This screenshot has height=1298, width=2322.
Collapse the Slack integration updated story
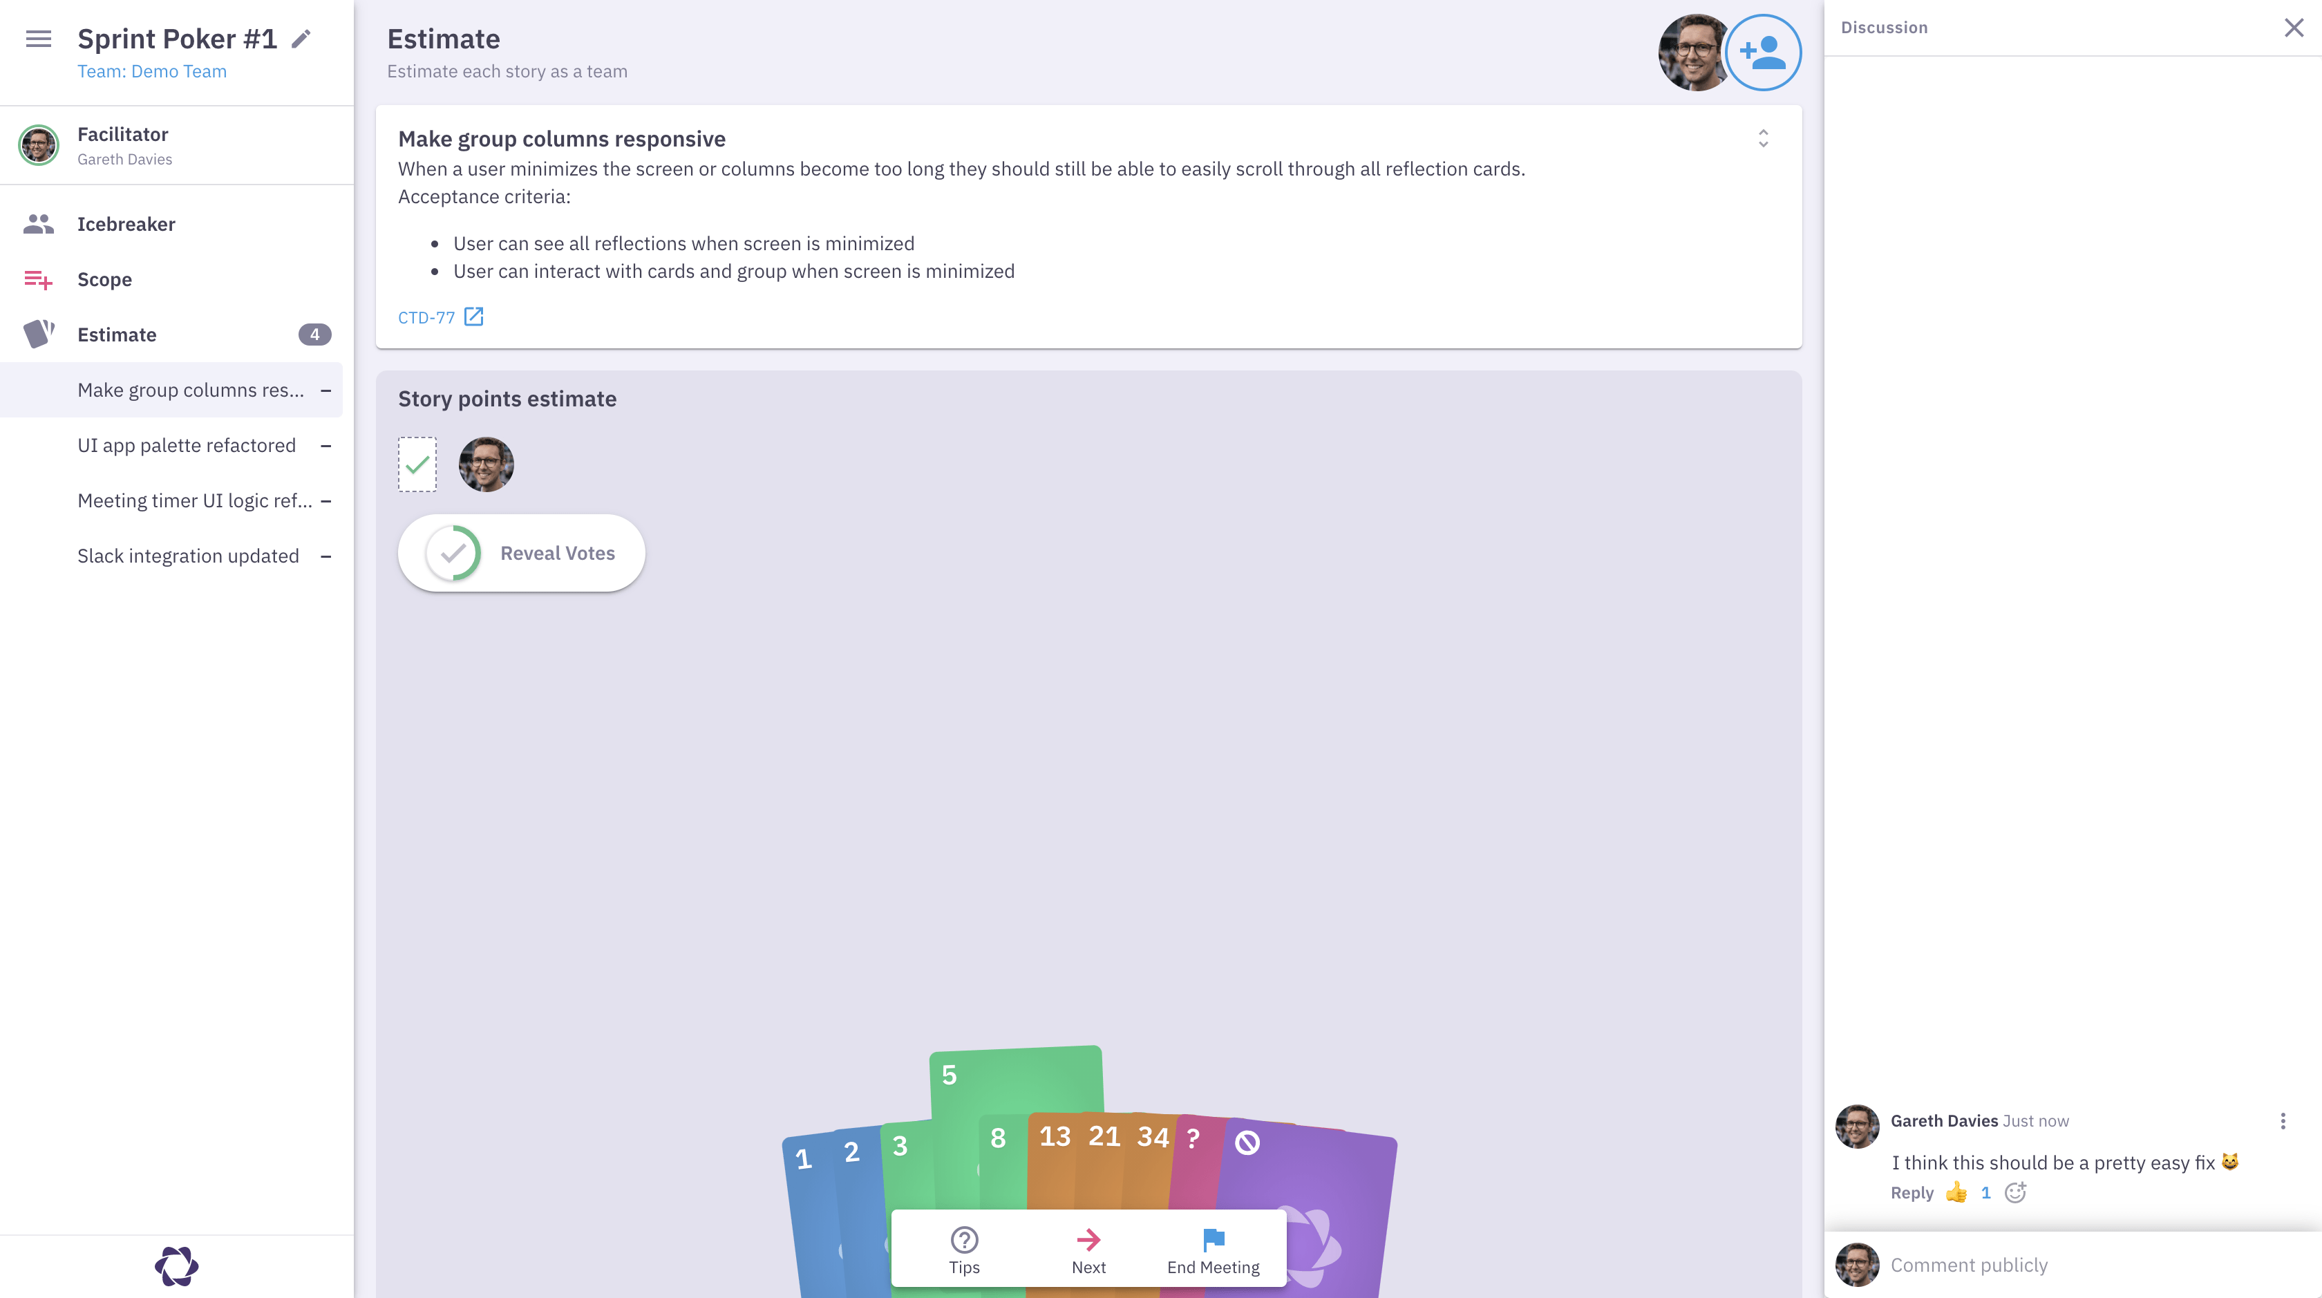(x=325, y=555)
